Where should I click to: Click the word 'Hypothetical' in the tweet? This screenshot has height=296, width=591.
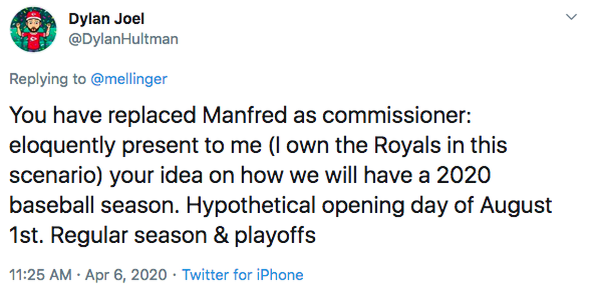point(250,205)
